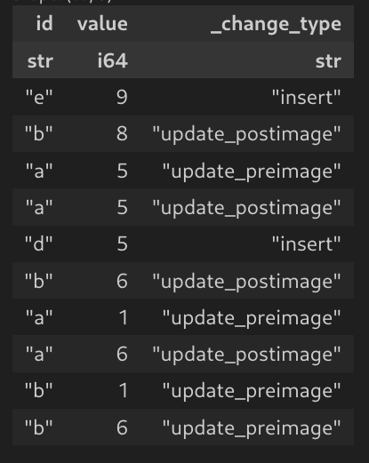Click "update_postimage" in the row with value 8
Screen dimensions: 369x463
[x=246, y=134]
